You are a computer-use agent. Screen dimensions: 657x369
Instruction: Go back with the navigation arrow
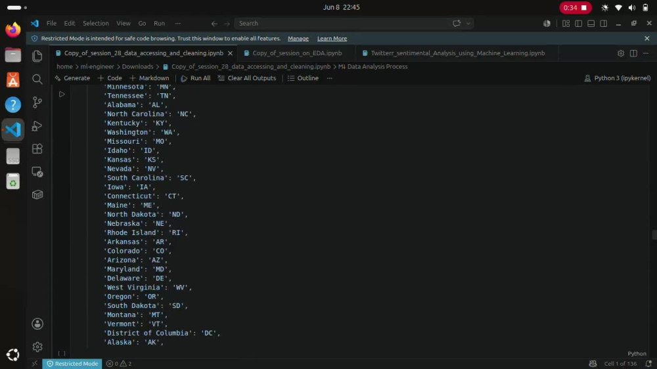214,24
